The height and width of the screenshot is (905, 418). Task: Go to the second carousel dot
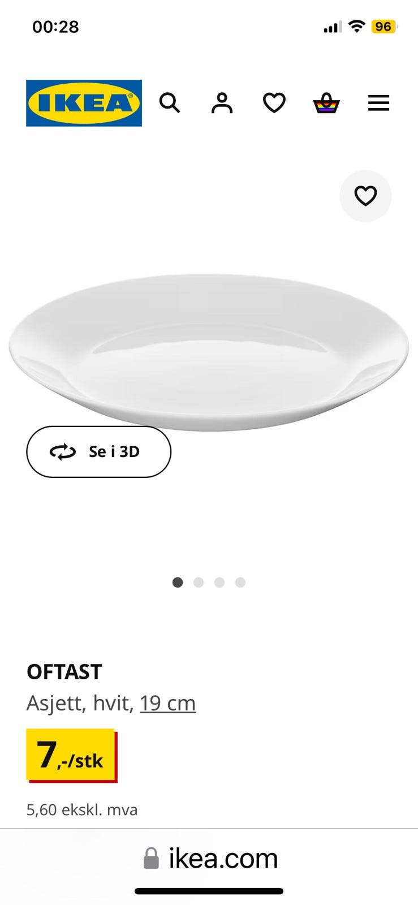199,582
